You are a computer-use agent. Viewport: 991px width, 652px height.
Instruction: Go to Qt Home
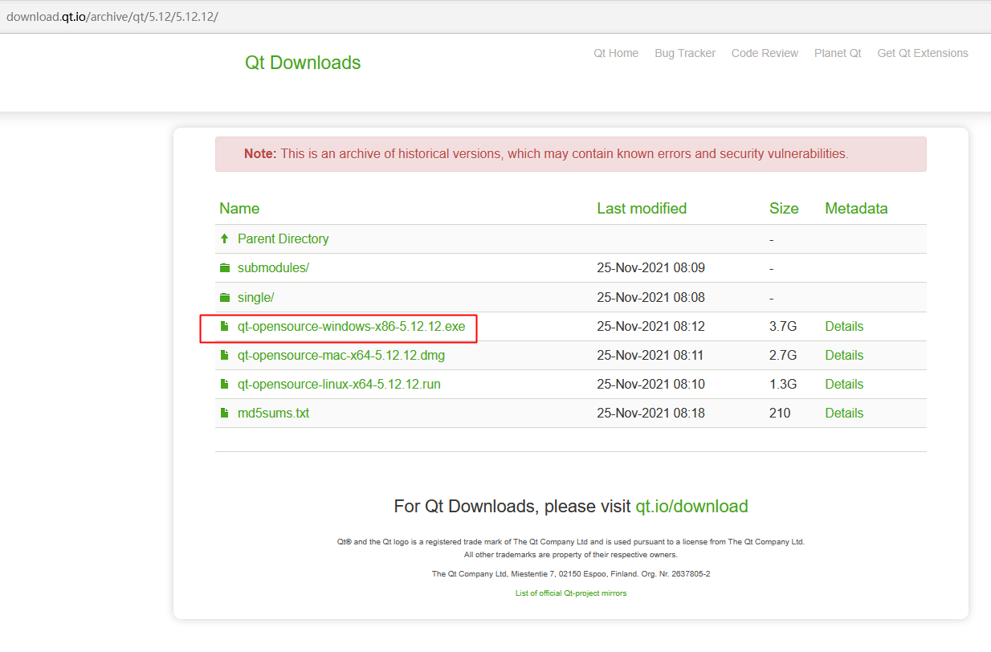pos(616,53)
